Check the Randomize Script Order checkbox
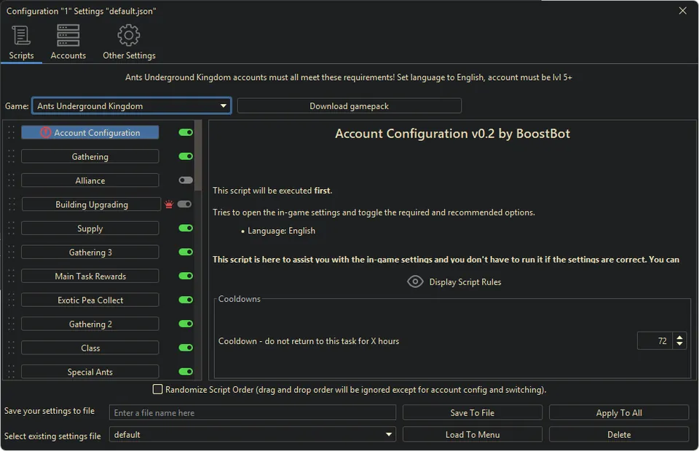699x451 pixels. tap(157, 389)
